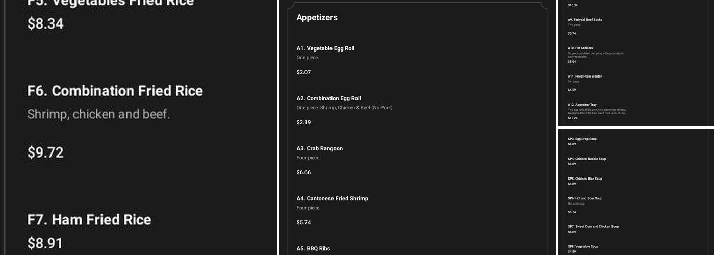Open the A12. Appetizer Tray item
Screen dimensions: 714x255
(582, 105)
